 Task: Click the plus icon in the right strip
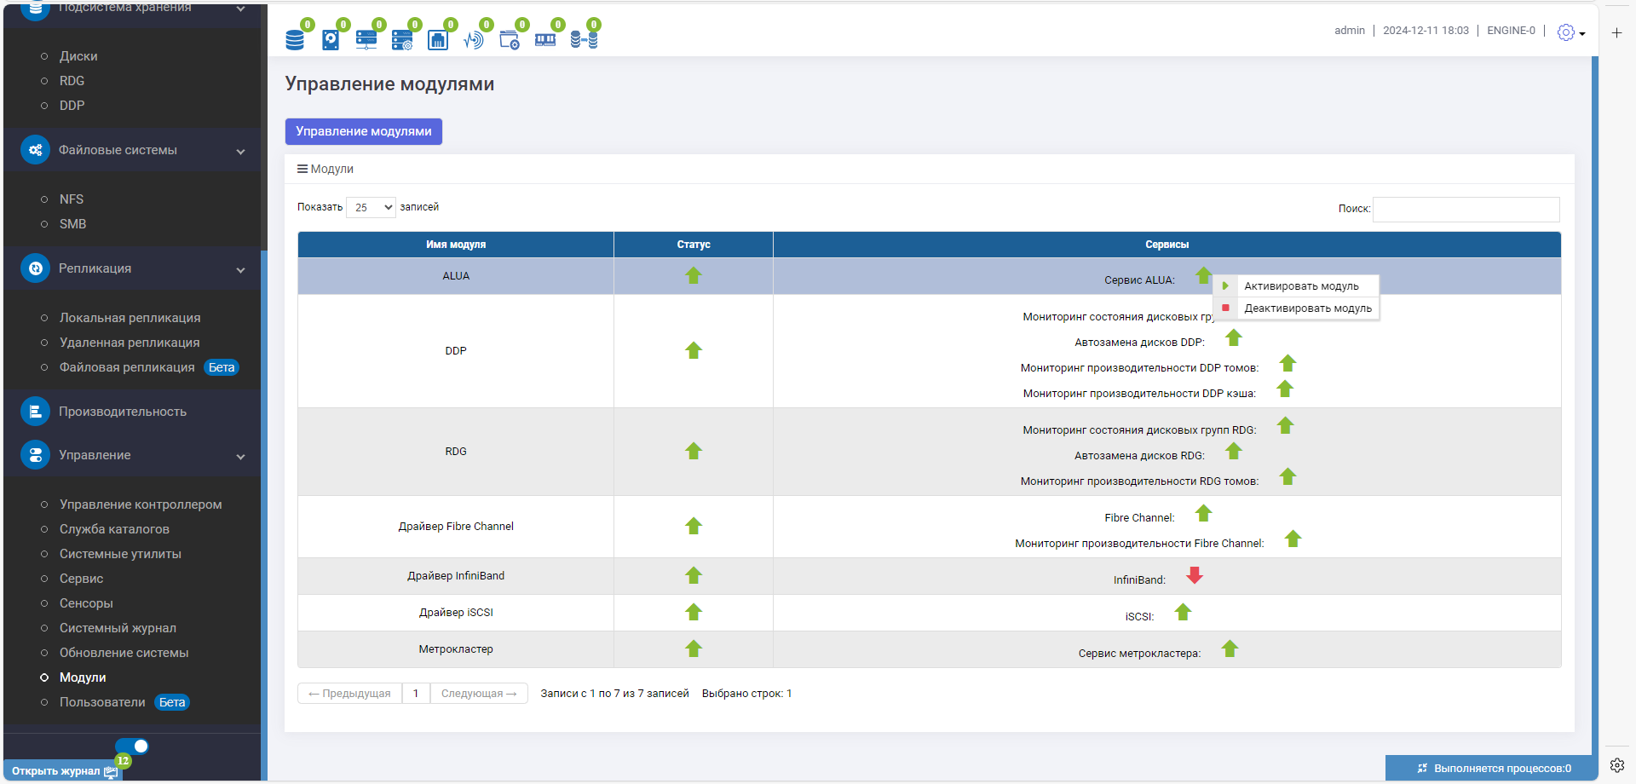coord(1616,32)
